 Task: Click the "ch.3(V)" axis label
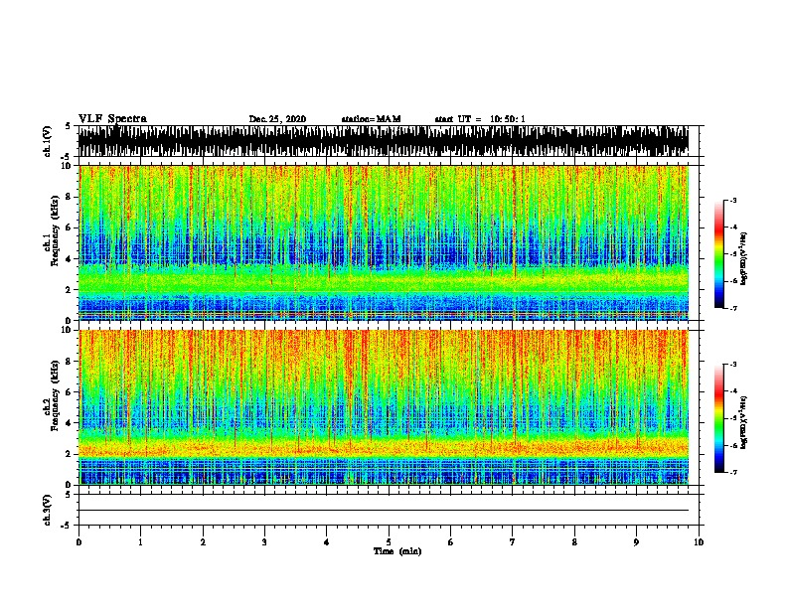pos(47,510)
